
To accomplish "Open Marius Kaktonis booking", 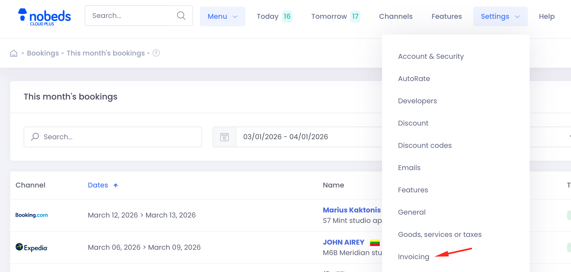I will coord(352,210).
